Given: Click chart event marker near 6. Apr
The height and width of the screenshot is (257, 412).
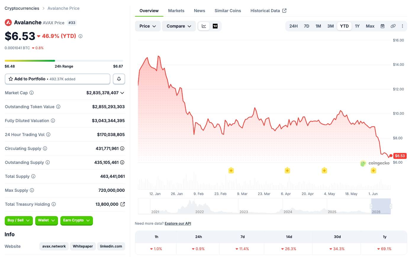Looking at the screenshot, I should point(287,170).
